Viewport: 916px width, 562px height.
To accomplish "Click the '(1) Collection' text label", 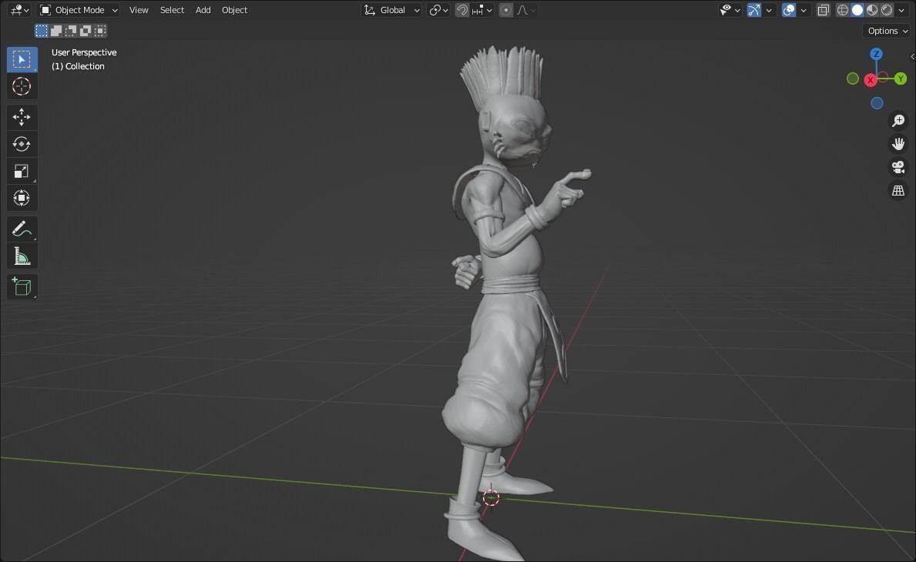I will coord(78,66).
